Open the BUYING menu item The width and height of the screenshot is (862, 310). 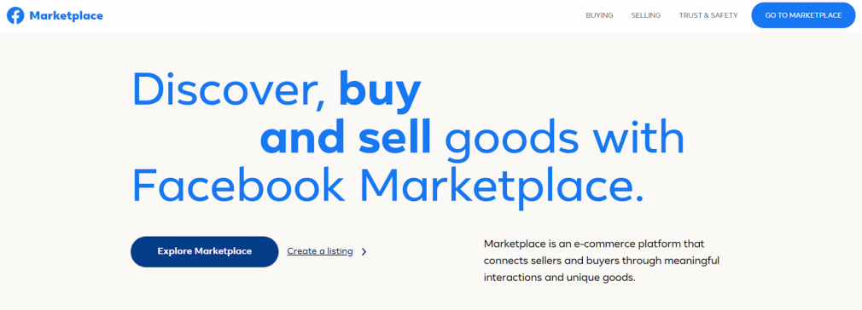click(599, 15)
